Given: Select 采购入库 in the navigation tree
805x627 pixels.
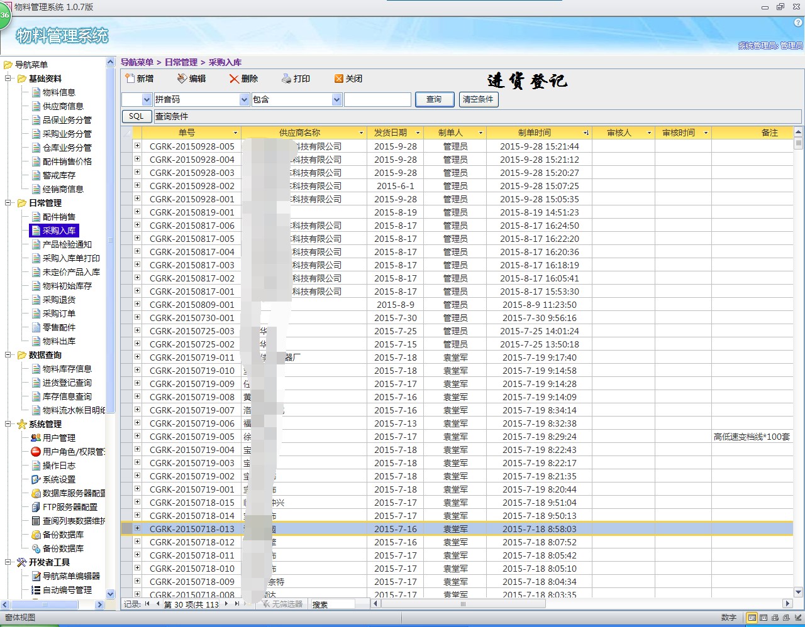Looking at the screenshot, I should [59, 231].
